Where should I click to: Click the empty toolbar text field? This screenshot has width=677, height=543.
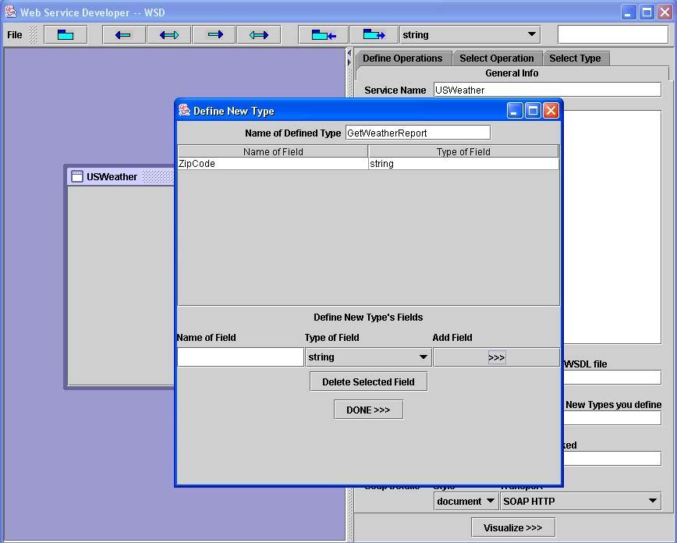click(613, 34)
